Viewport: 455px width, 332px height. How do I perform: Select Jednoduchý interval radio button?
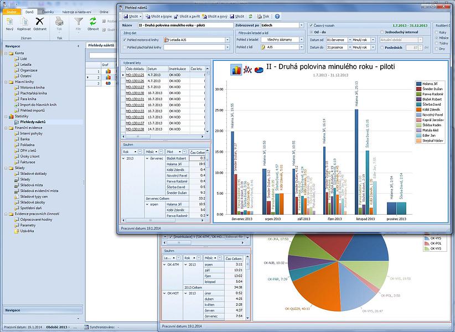pos(381,32)
